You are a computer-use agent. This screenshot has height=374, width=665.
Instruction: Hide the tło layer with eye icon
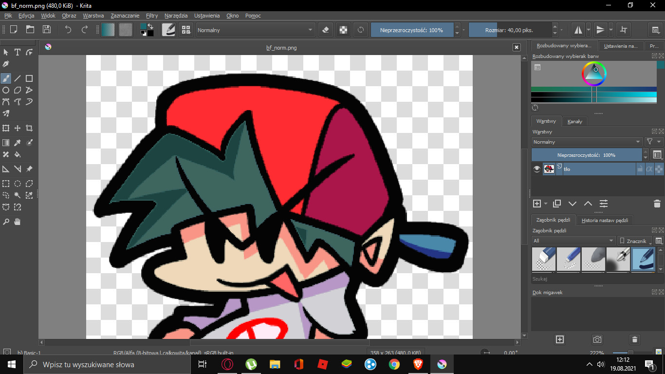537,169
